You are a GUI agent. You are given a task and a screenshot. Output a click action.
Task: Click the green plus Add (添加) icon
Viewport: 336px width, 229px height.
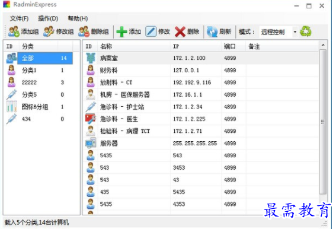(x=121, y=32)
